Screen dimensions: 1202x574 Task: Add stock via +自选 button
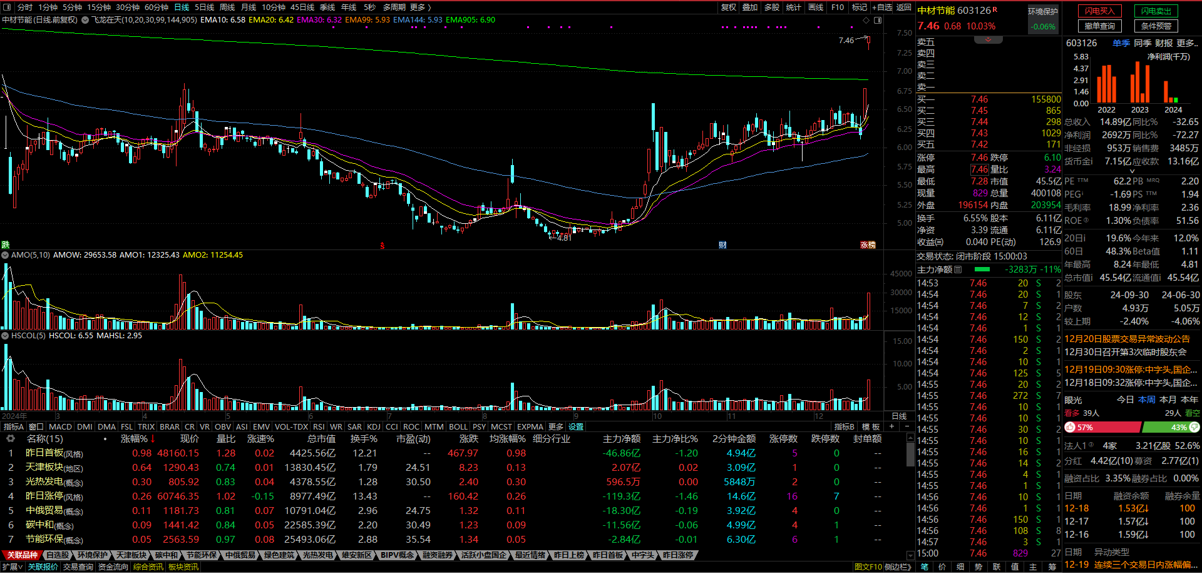pyautogui.click(x=881, y=8)
